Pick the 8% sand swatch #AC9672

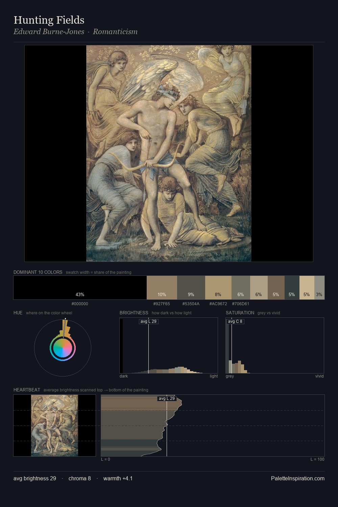pos(218,288)
